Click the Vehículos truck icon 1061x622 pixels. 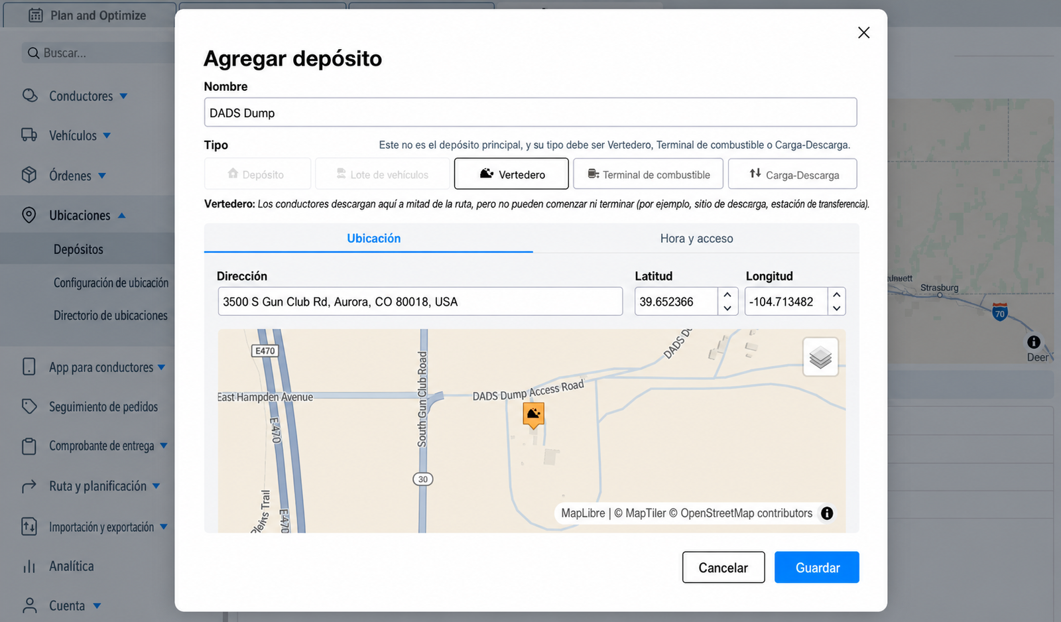click(x=29, y=135)
